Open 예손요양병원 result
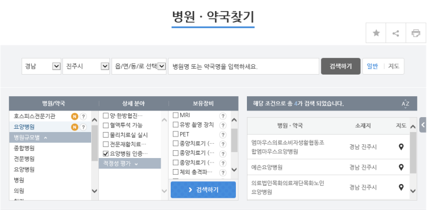 click(x=267, y=167)
